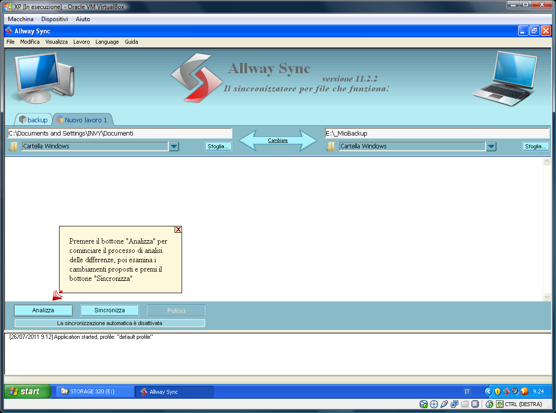
Task: Click the Allway Sync logo in the banner
Action: pyautogui.click(x=196, y=78)
